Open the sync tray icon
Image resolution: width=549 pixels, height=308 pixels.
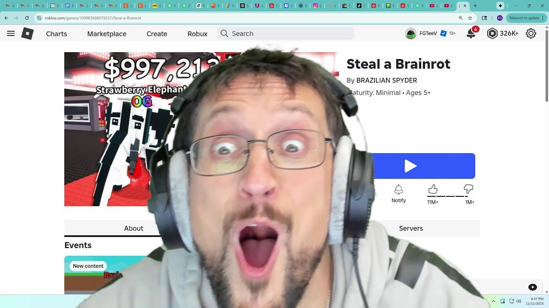pos(502,301)
